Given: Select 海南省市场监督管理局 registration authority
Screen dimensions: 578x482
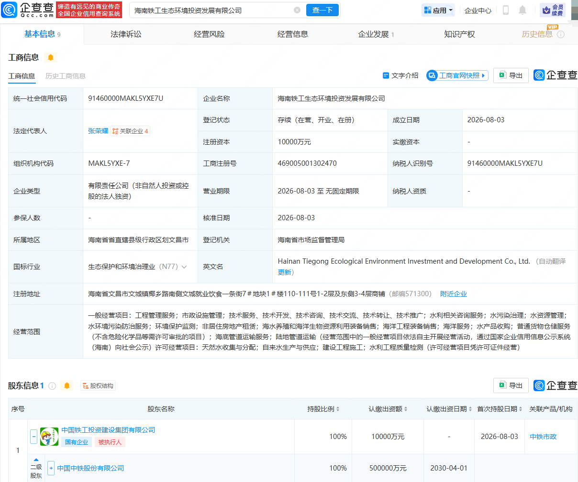Looking at the screenshot, I should tap(311, 240).
